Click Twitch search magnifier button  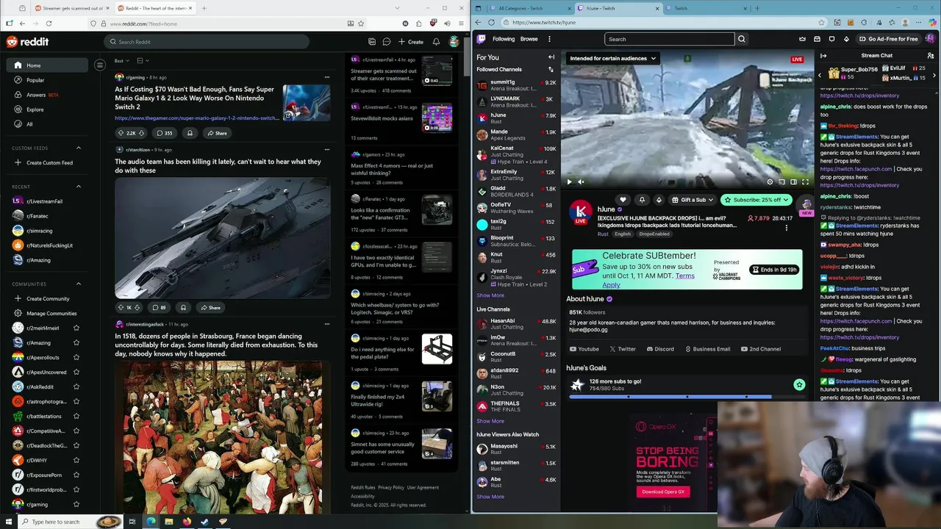[x=742, y=39]
